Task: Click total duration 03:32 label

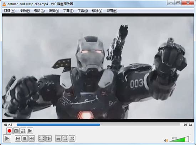Action: coord(188,125)
